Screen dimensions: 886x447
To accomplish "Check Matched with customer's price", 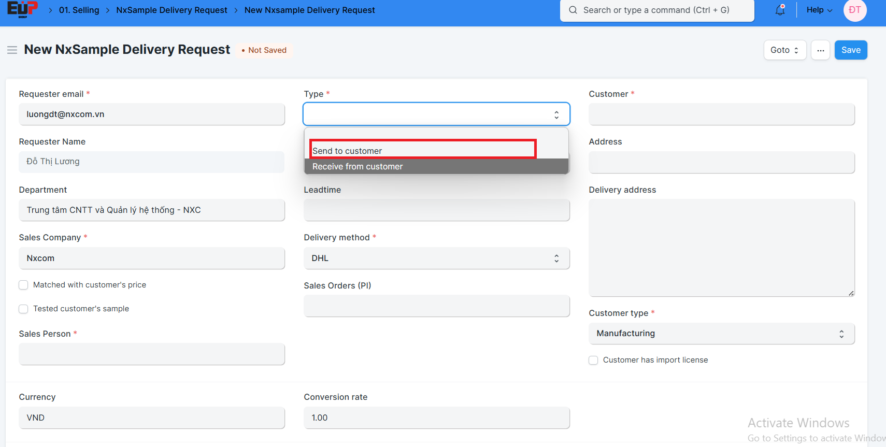I will [23, 285].
